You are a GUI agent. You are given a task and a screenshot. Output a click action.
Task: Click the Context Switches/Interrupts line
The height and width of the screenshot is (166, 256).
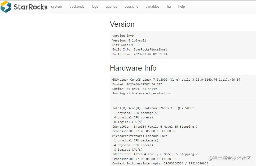pyautogui.click(x=160, y=163)
